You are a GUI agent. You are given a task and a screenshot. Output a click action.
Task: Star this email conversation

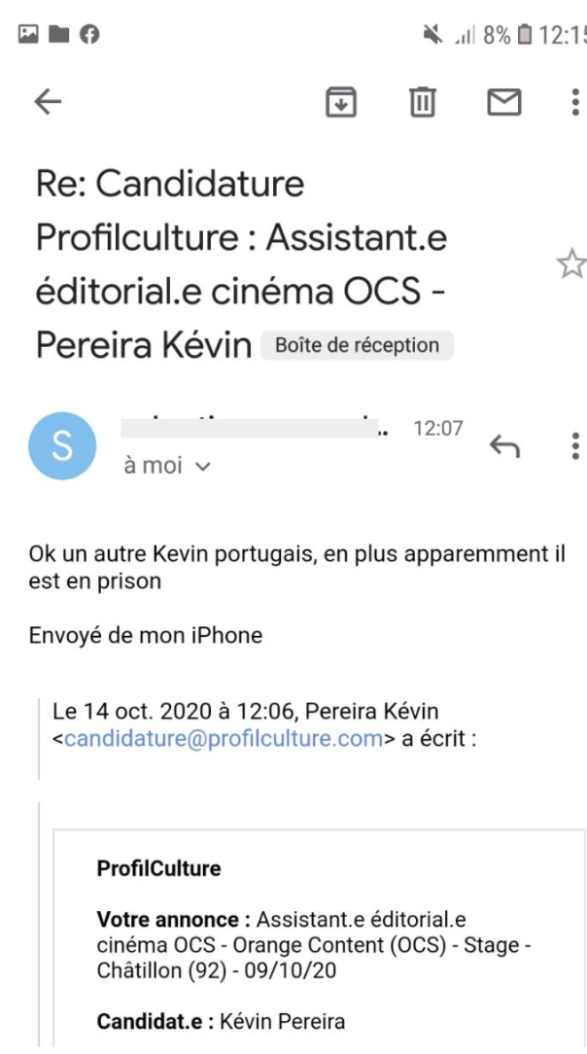click(570, 263)
